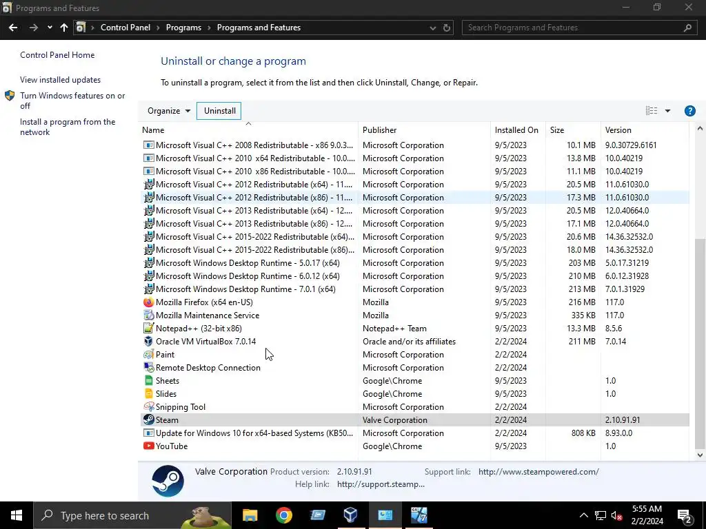This screenshot has width=706, height=529.
Task: Sort by the Publisher column header
Action: click(x=425, y=129)
